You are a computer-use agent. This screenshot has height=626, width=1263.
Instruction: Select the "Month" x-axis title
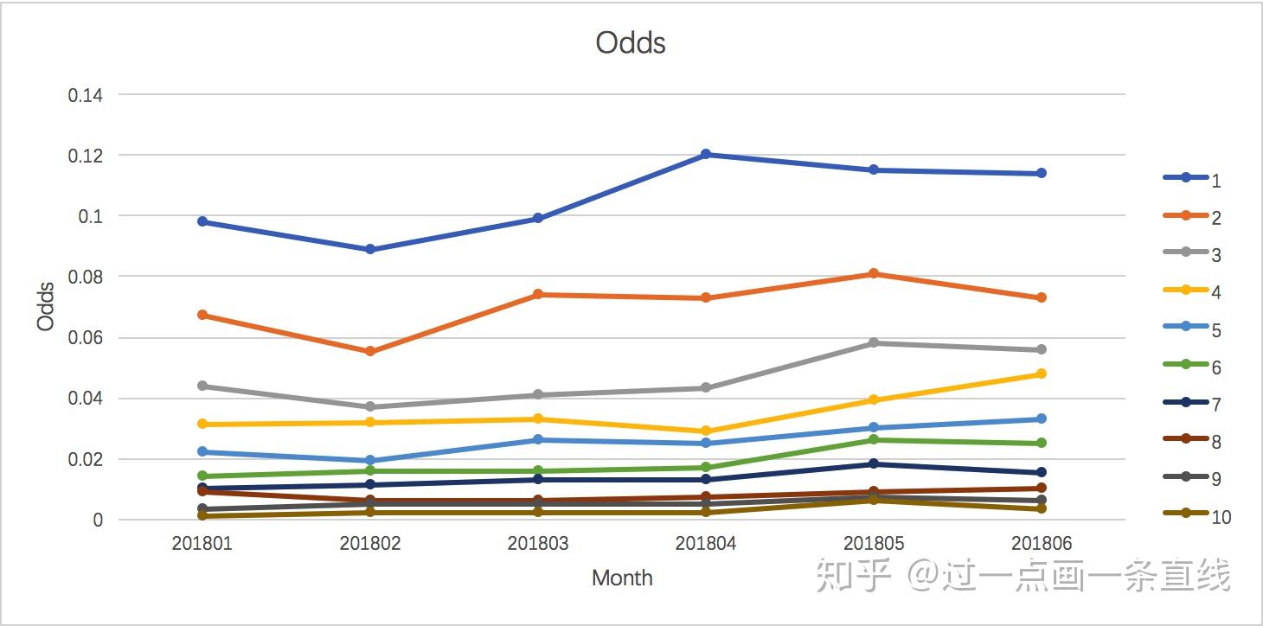[622, 578]
